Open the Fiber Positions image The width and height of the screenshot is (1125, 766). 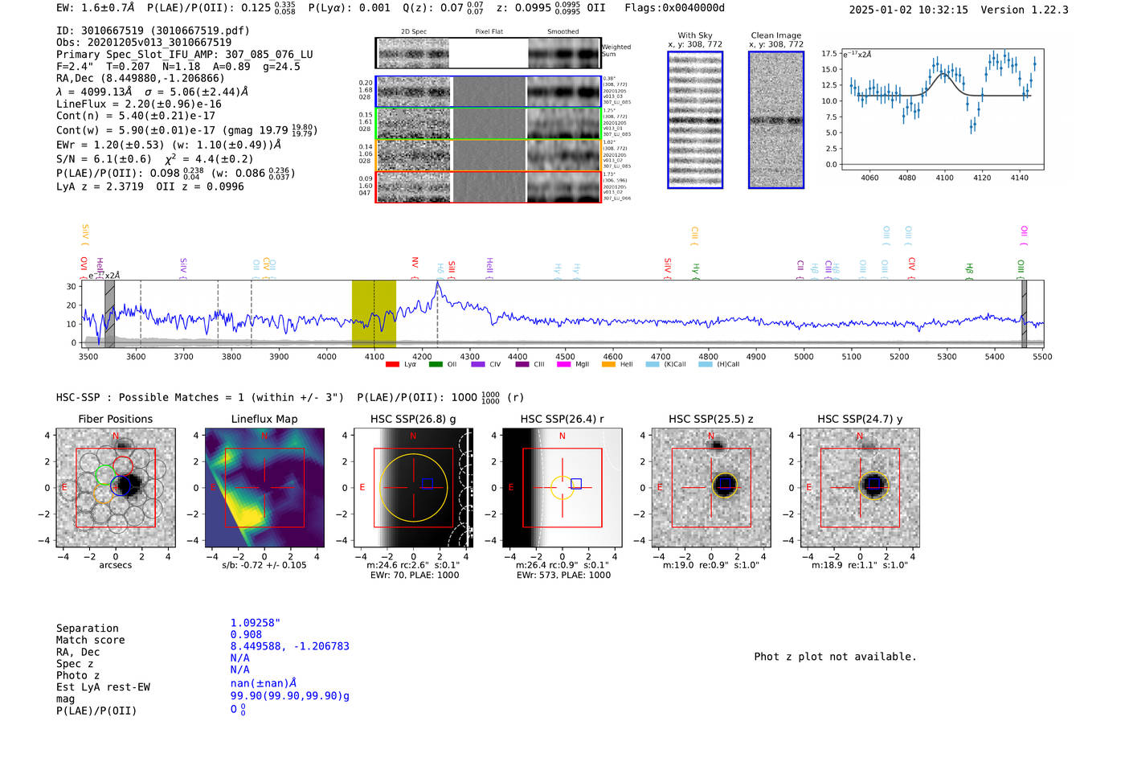116,488
